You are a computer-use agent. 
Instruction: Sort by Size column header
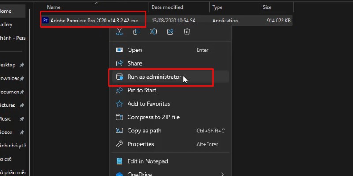pyautogui.click(x=267, y=7)
